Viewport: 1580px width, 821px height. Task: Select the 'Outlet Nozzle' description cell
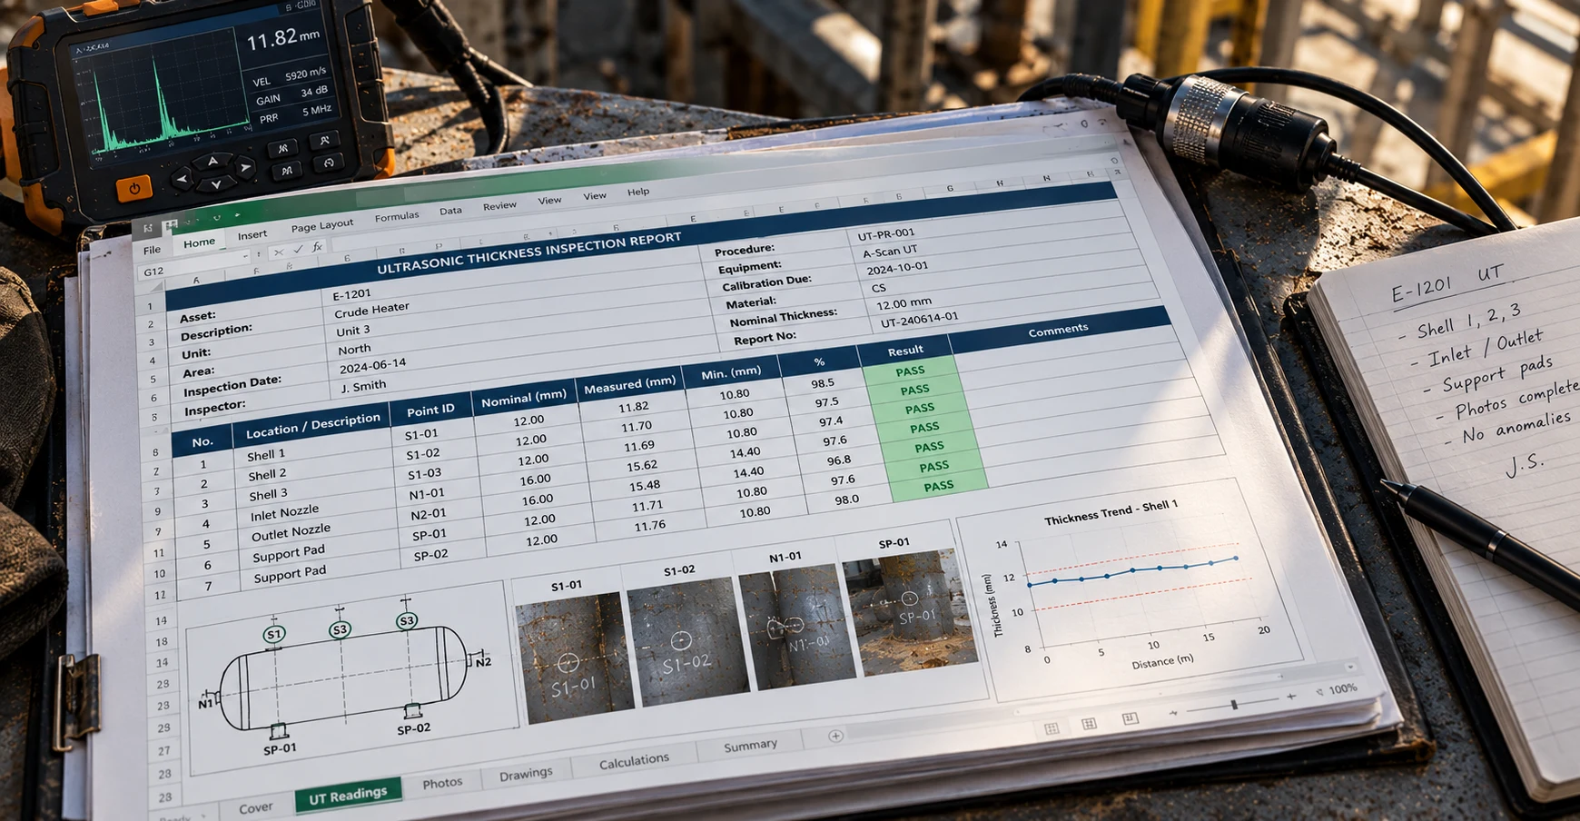291,532
